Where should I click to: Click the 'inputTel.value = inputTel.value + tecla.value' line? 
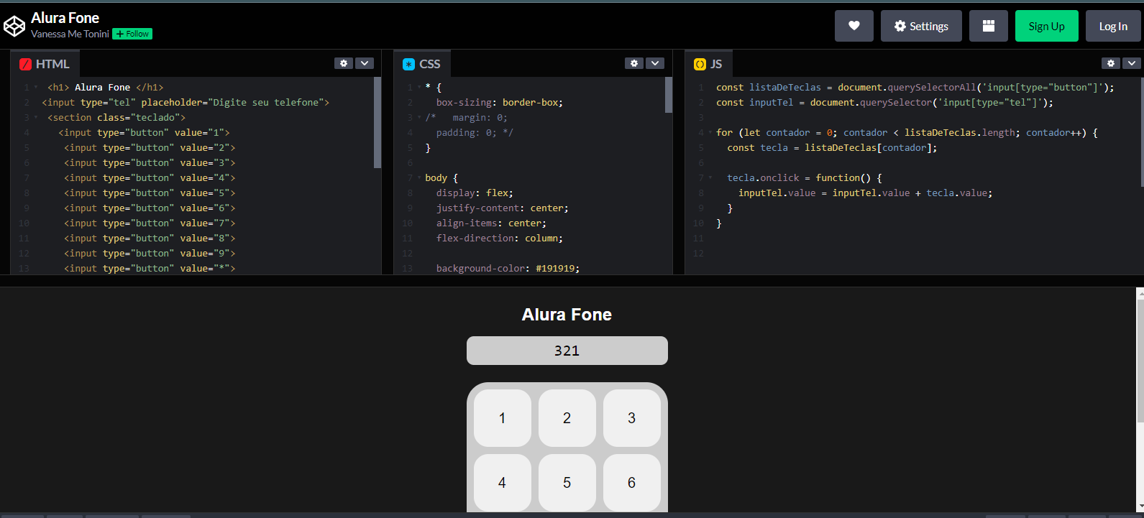point(866,193)
